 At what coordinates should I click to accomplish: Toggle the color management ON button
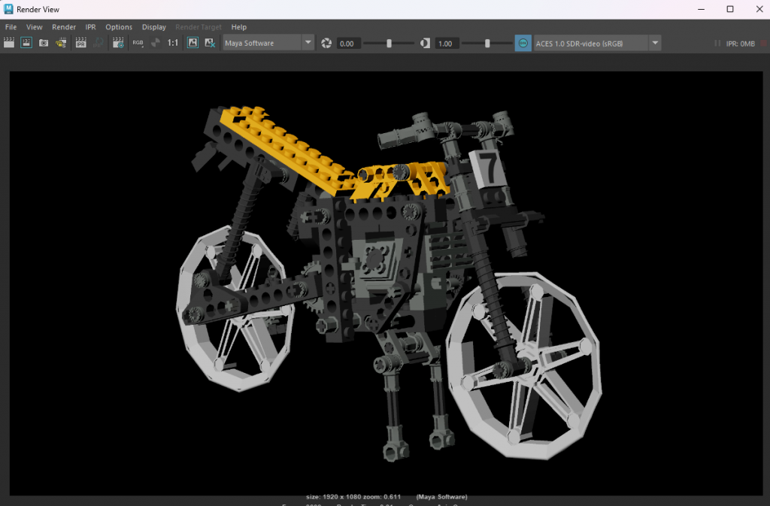click(x=523, y=44)
